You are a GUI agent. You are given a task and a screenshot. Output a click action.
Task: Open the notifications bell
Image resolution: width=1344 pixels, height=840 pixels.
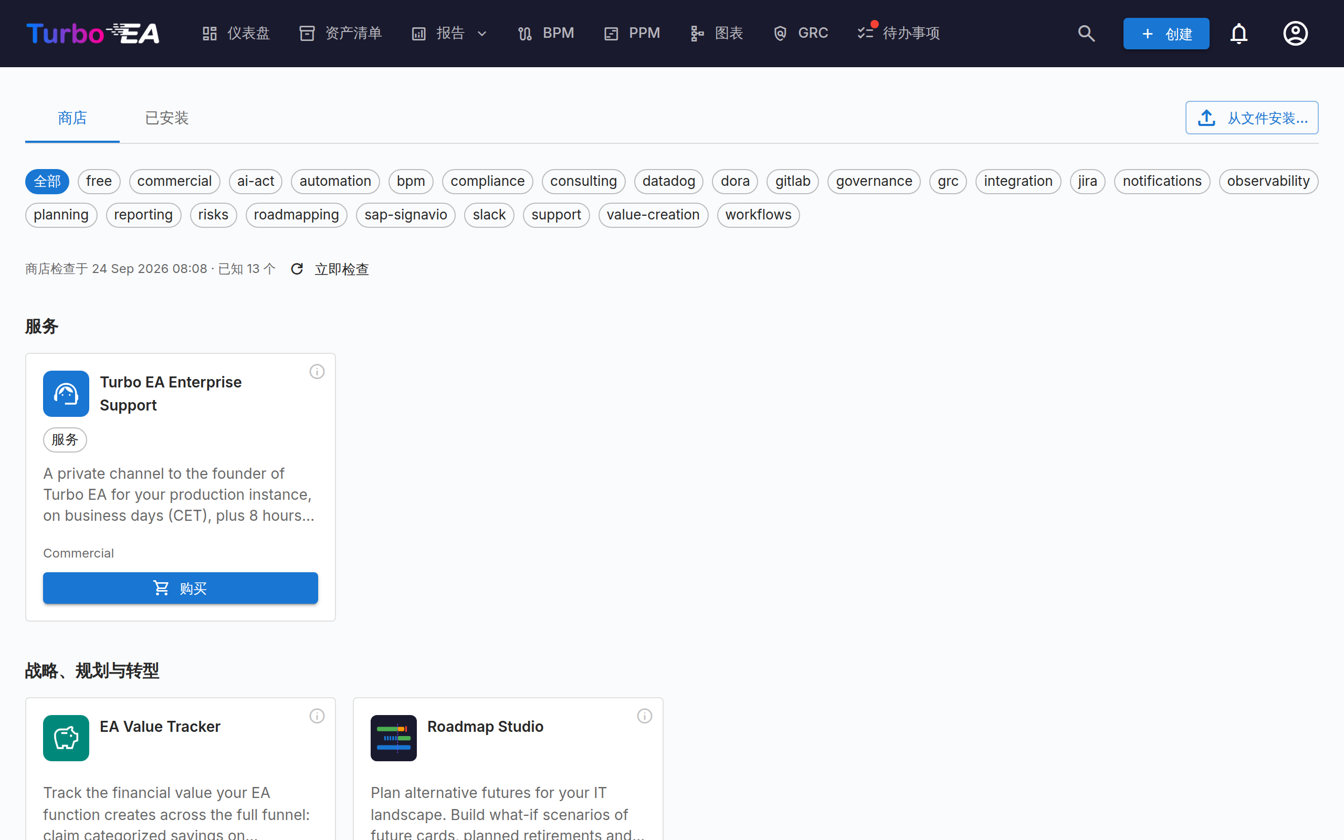[x=1239, y=33]
